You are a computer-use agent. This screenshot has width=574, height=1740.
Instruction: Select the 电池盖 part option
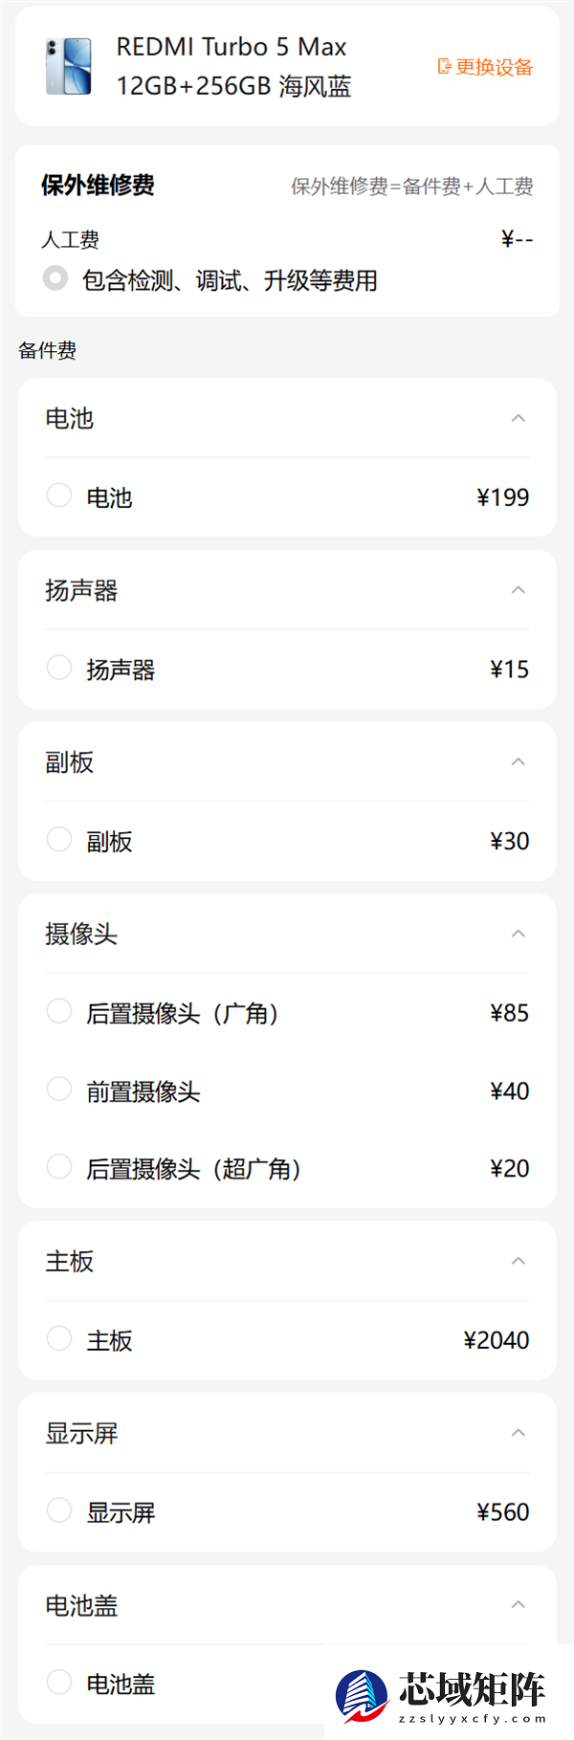(x=58, y=1682)
